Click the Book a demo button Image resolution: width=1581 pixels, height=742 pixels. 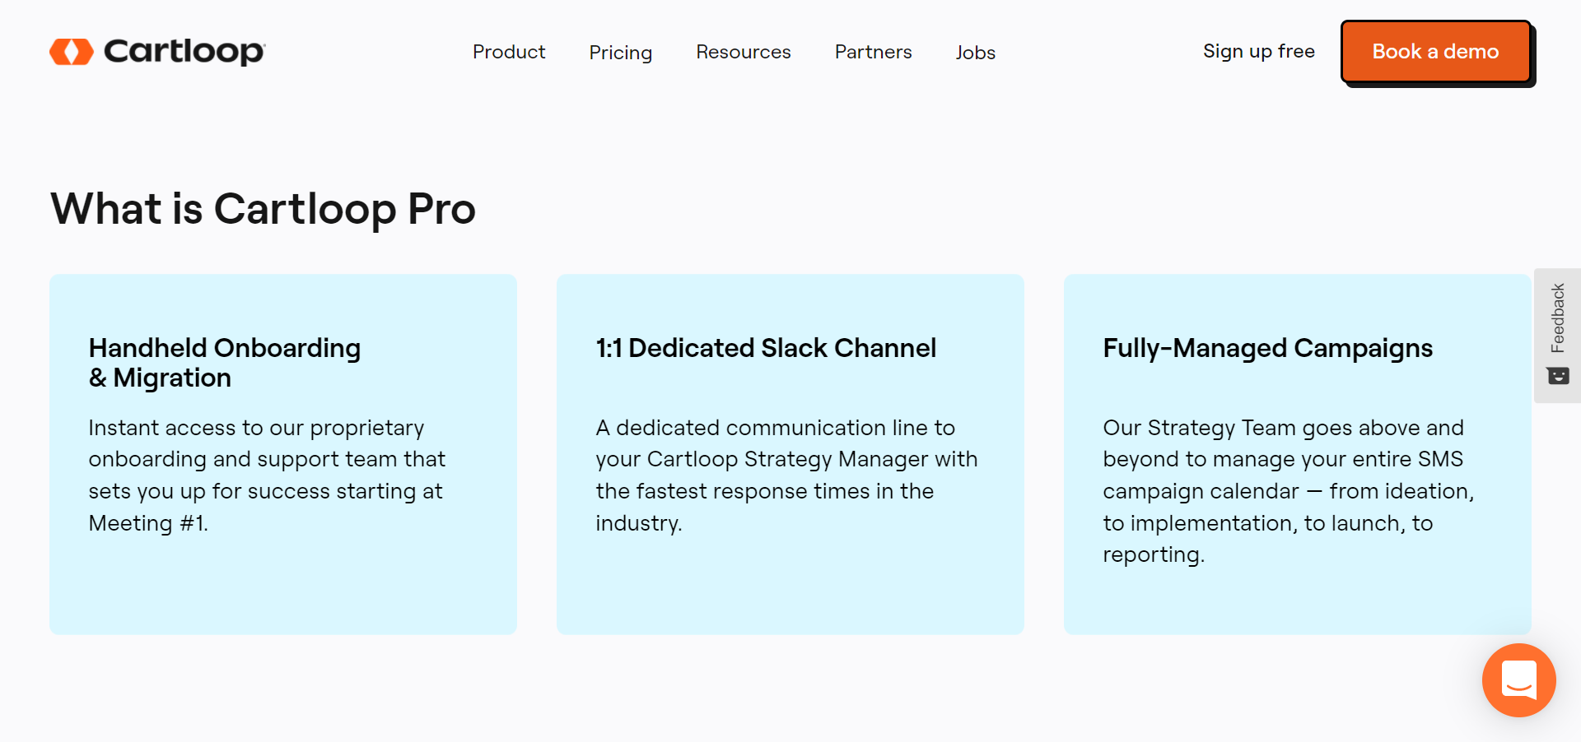coord(1435,52)
